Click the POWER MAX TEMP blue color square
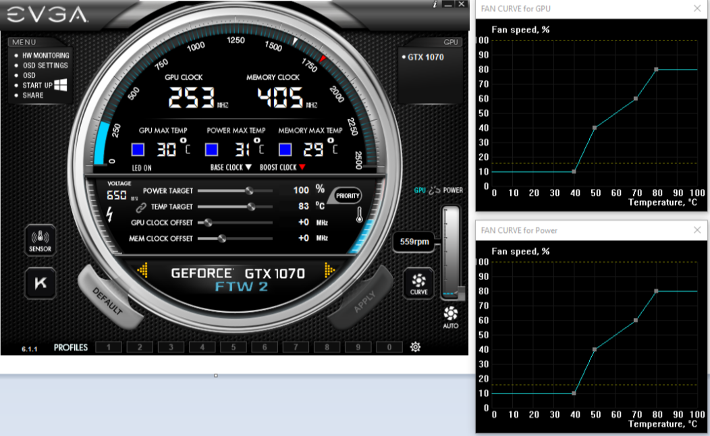710x436 pixels. (x=211, y=149)
